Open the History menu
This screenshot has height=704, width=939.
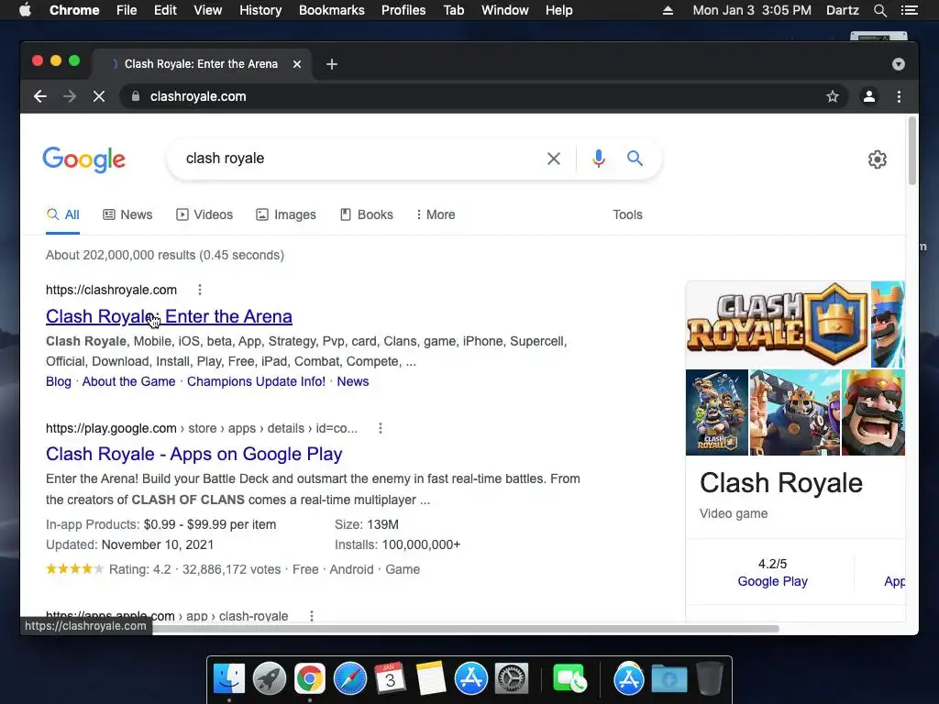click(260, 10)
